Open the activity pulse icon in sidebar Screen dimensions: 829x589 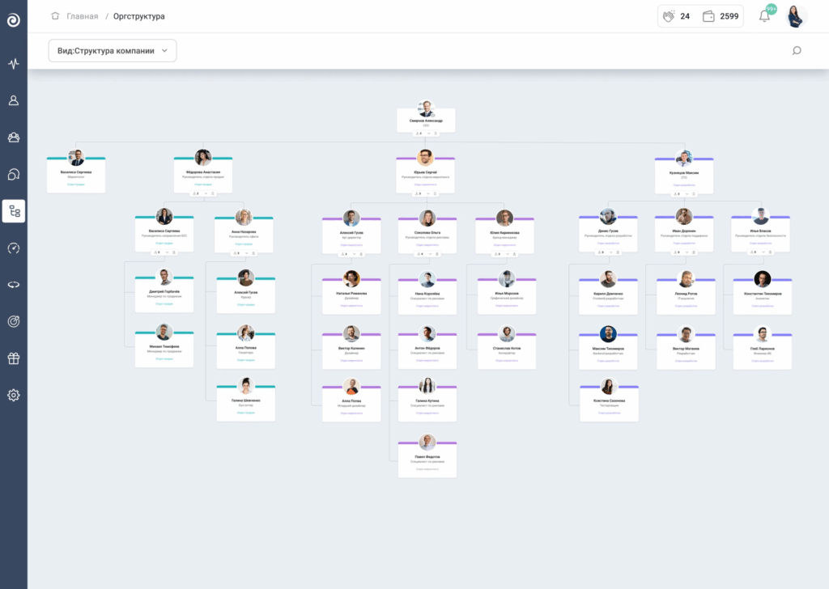coord(14,64)
